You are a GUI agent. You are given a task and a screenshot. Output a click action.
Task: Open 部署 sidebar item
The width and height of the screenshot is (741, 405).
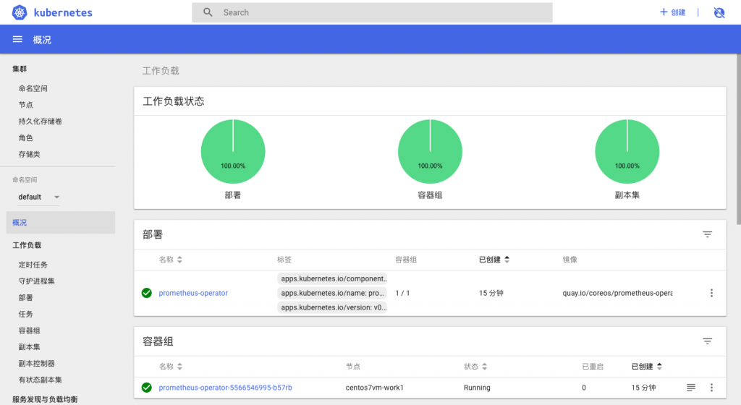coord(25,298)
